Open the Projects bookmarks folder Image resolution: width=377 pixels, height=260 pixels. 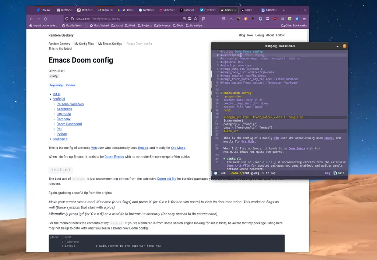145,25
